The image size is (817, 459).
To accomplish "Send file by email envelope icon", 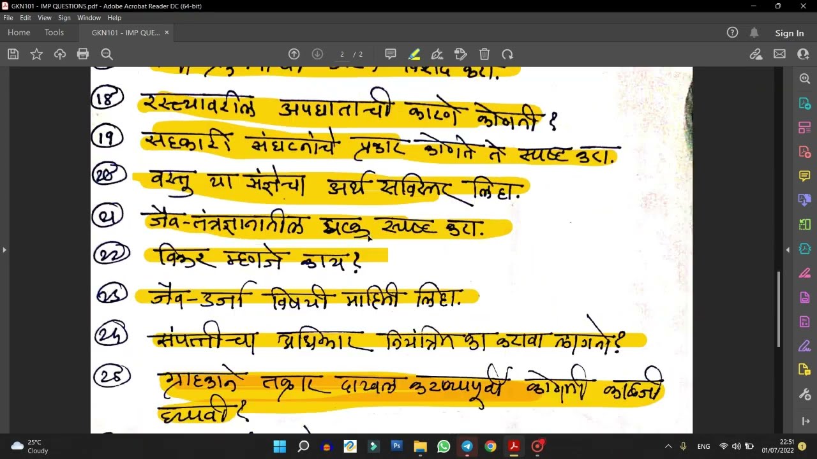I will (x=779, y=54).
